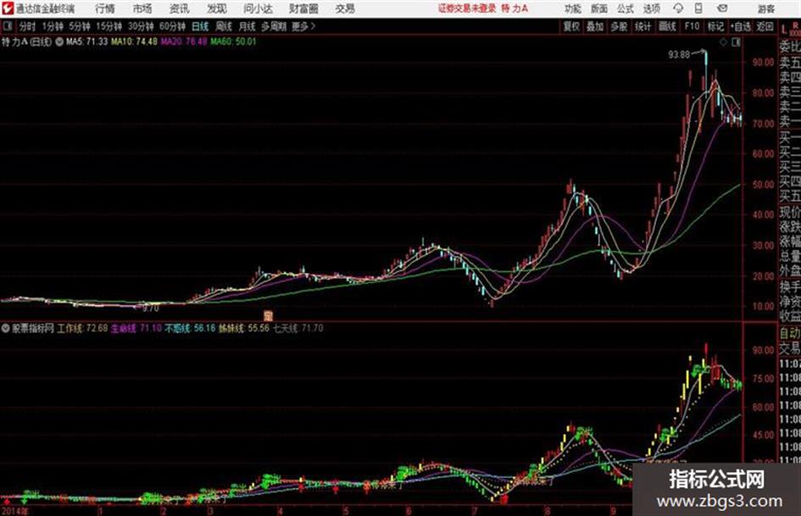Click the MA60: 50.01 green label
This screenshot has width=801, height=516.
pyautogui.click(x=233, y=42)
